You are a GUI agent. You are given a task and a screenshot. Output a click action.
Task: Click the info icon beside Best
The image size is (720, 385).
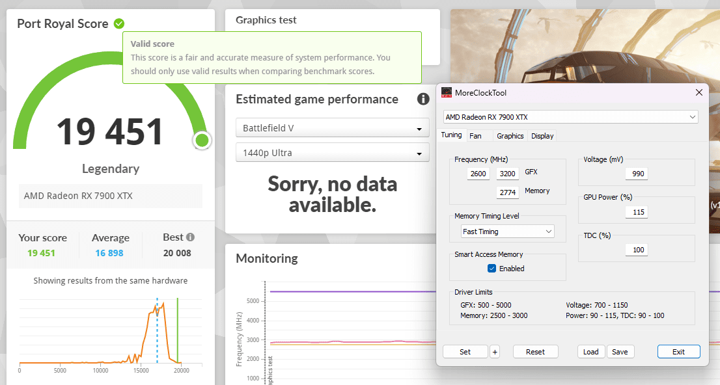pos(190,237)
